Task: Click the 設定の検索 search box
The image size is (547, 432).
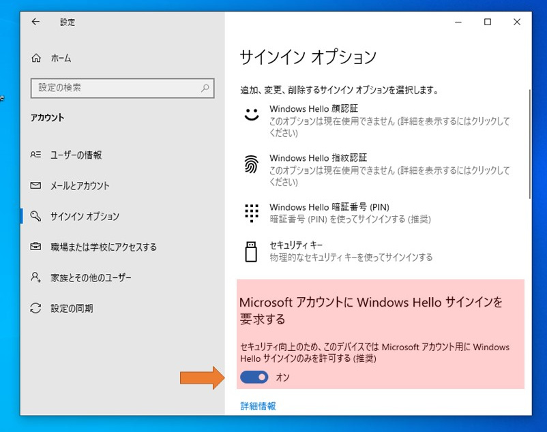Action: click(116, 88)
